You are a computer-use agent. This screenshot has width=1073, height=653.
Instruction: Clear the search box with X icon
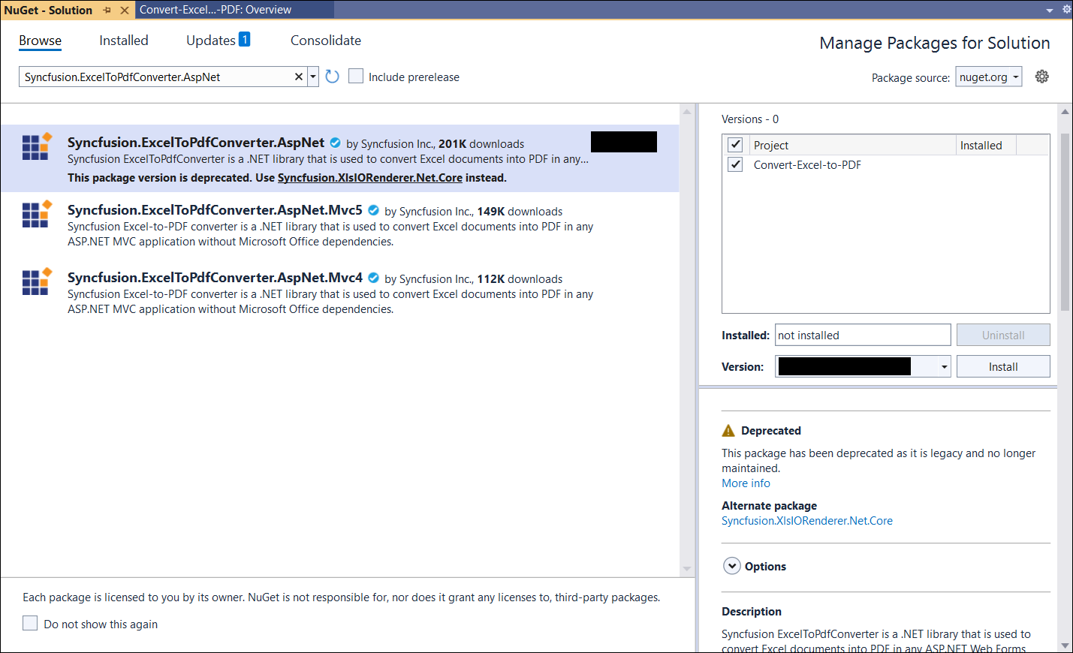tap(299, 77)
